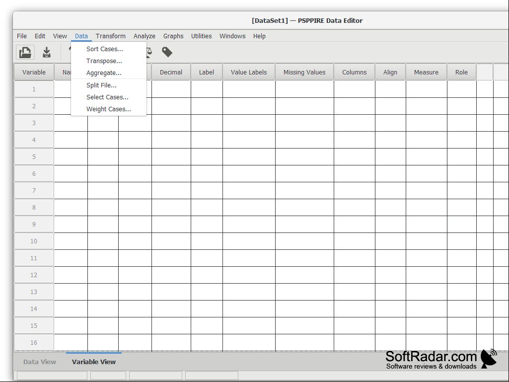Choose Select Cases... from Data menu

click(109, 97)
